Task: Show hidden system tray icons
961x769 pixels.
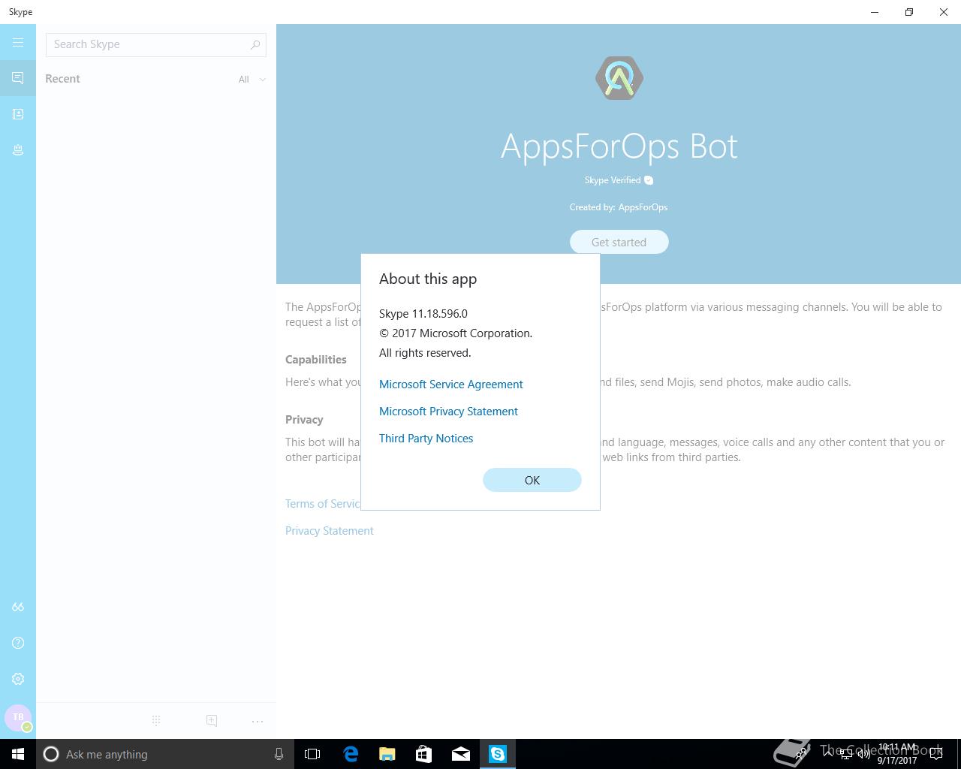Action: tap(829, 754)
